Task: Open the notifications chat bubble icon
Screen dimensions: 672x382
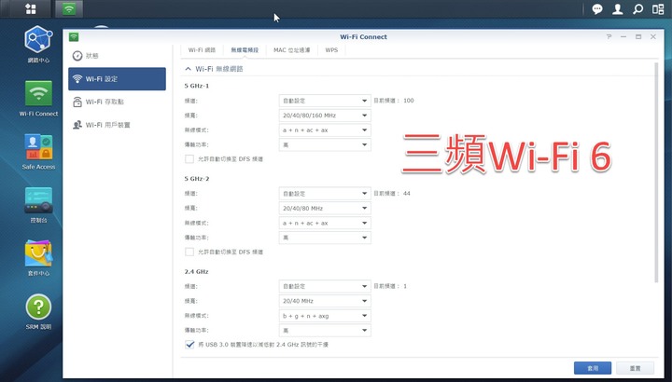Action: [x=597, y=9]
